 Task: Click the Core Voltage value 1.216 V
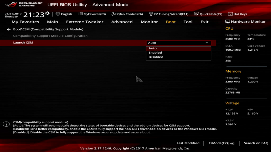point(253,50)
